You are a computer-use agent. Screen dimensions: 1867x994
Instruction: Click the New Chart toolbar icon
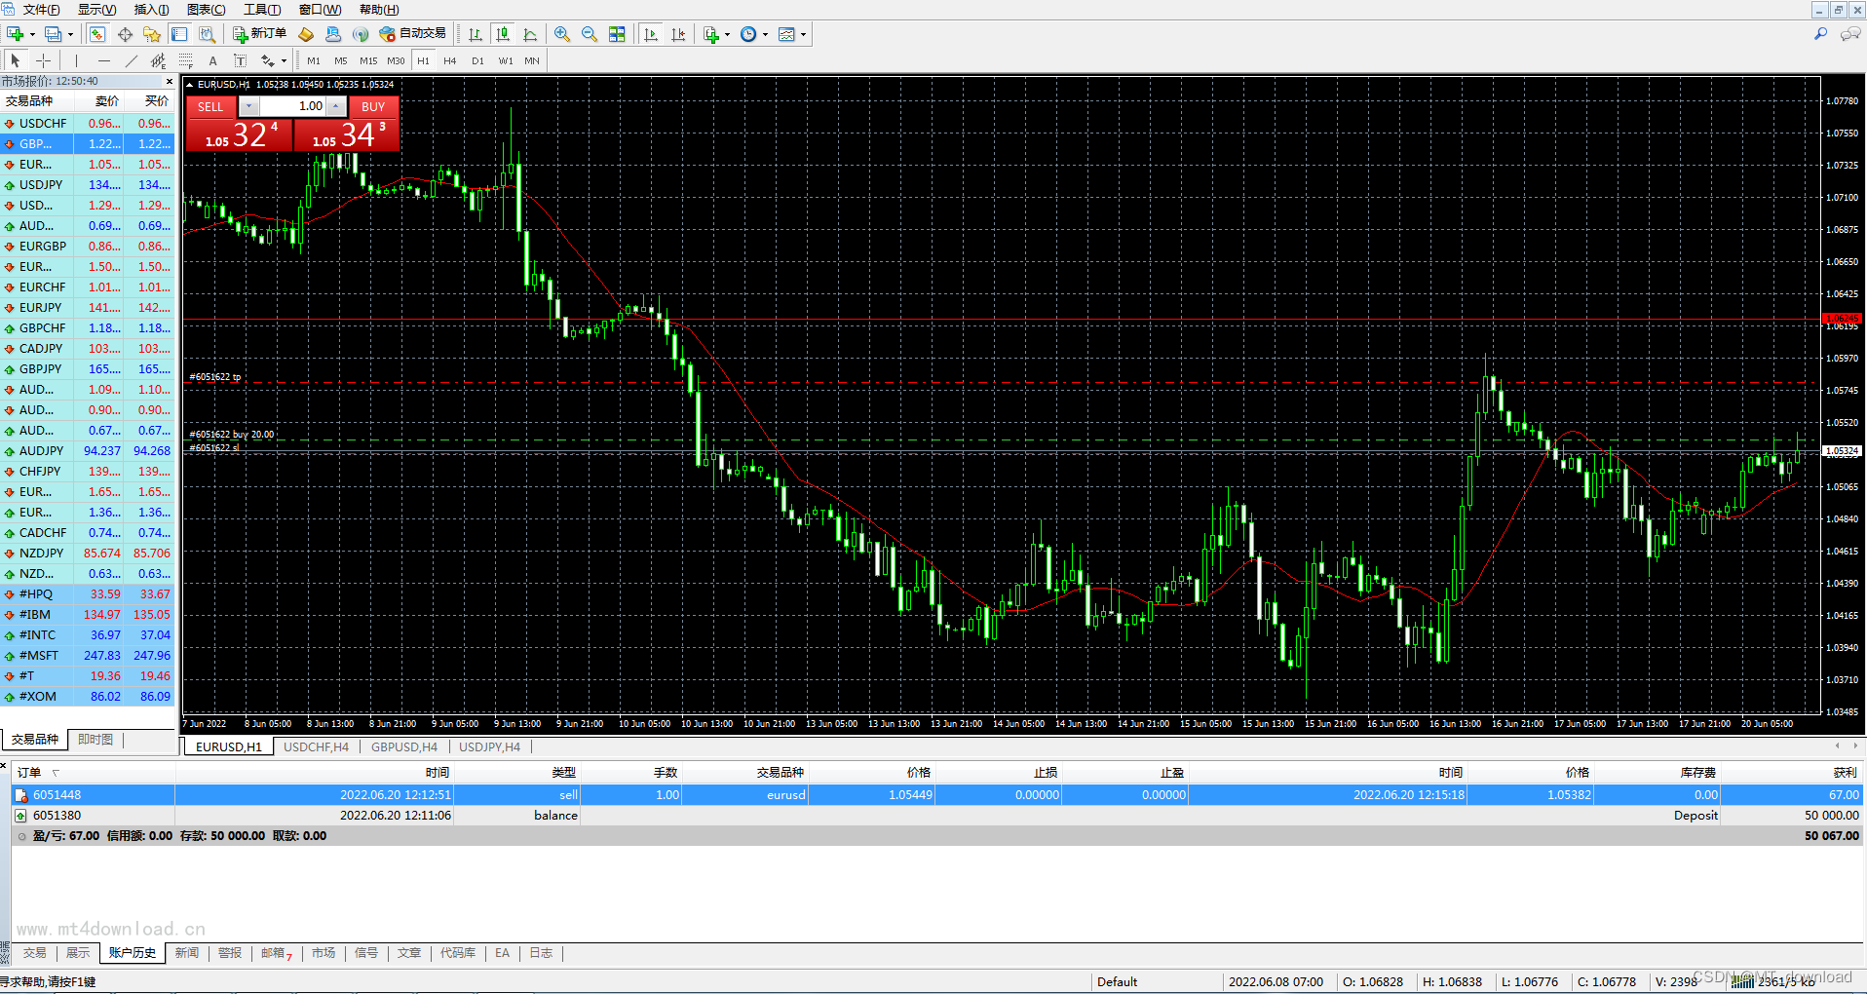[x=16, y=34]
